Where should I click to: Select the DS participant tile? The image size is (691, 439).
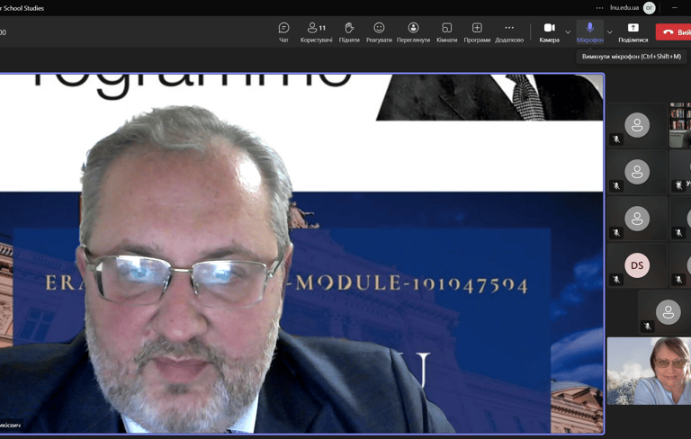(x=637, y=265)
